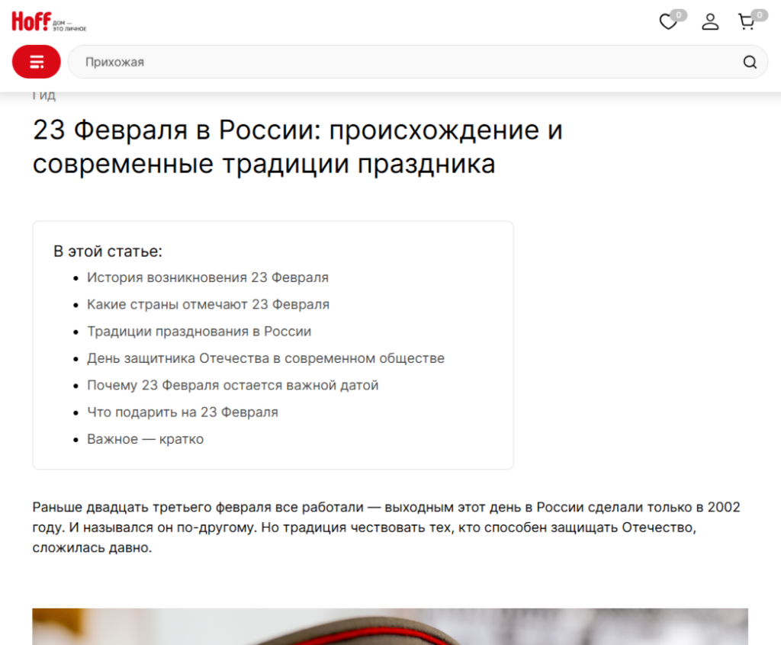Go to История возникновения 23 Февраля
This screenshot has height=645, width=781.
[207, 278]
